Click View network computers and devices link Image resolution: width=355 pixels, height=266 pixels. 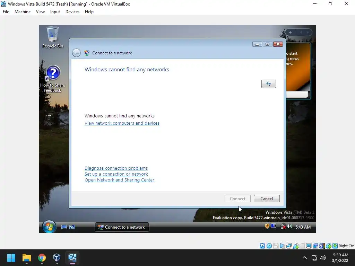click(122, 123)
